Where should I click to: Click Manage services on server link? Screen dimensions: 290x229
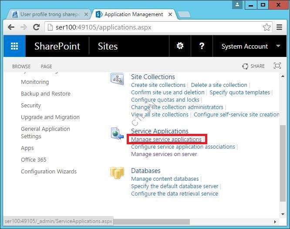click(164, 154)
